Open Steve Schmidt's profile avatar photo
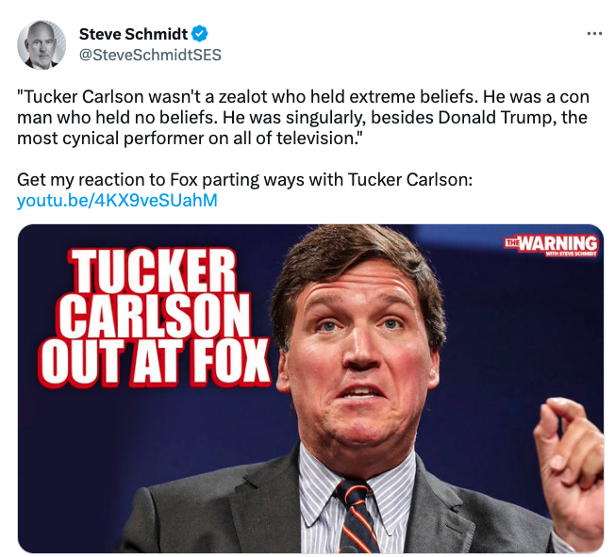 tap(42, 44)
